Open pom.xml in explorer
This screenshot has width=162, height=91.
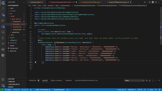[13, 51]
